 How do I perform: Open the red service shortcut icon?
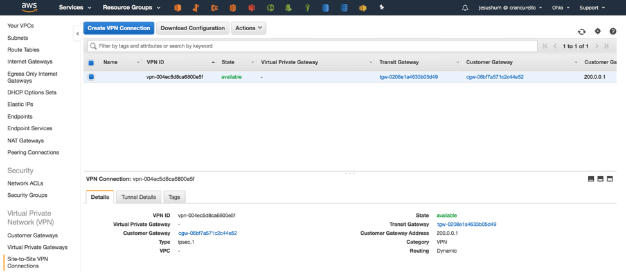point(251,8)
